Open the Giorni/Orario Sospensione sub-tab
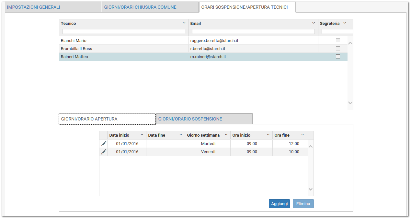 (x=204, y=119)
